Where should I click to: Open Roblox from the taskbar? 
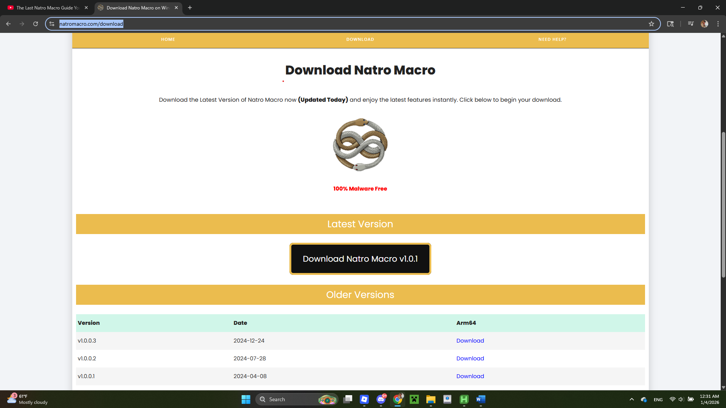[x=364, y=399]
